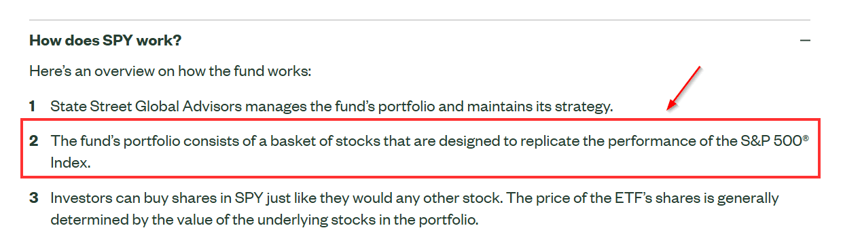843x245 pixels.
Task: Click the horizontal divider above the heading
Action: click(420, 20)
